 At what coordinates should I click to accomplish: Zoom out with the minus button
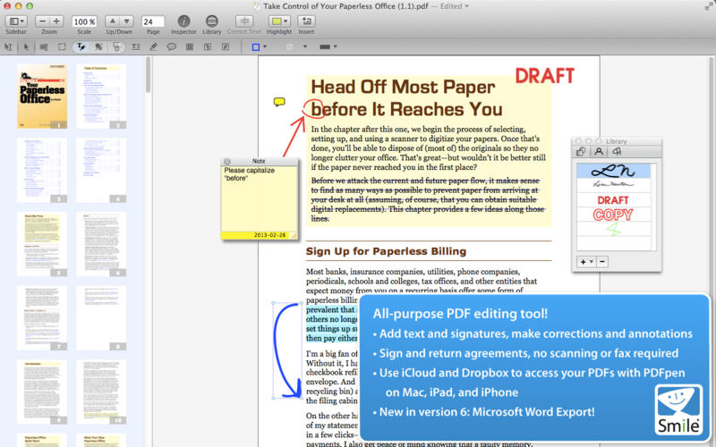pos(43,21)
